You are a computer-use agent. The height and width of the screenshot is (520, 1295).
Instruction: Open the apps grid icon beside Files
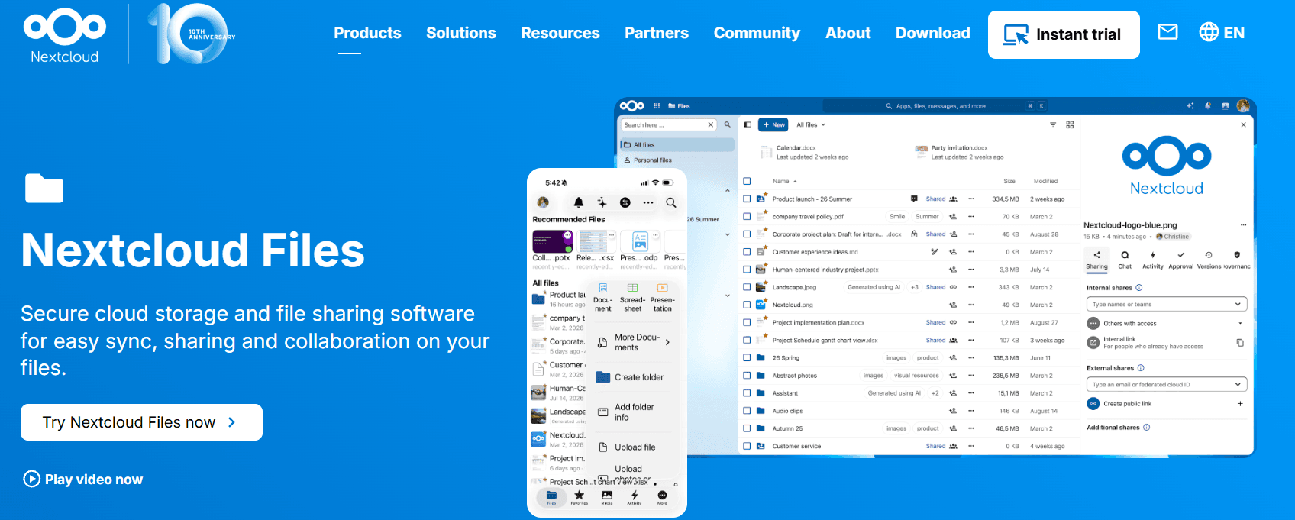coord(657,106)
